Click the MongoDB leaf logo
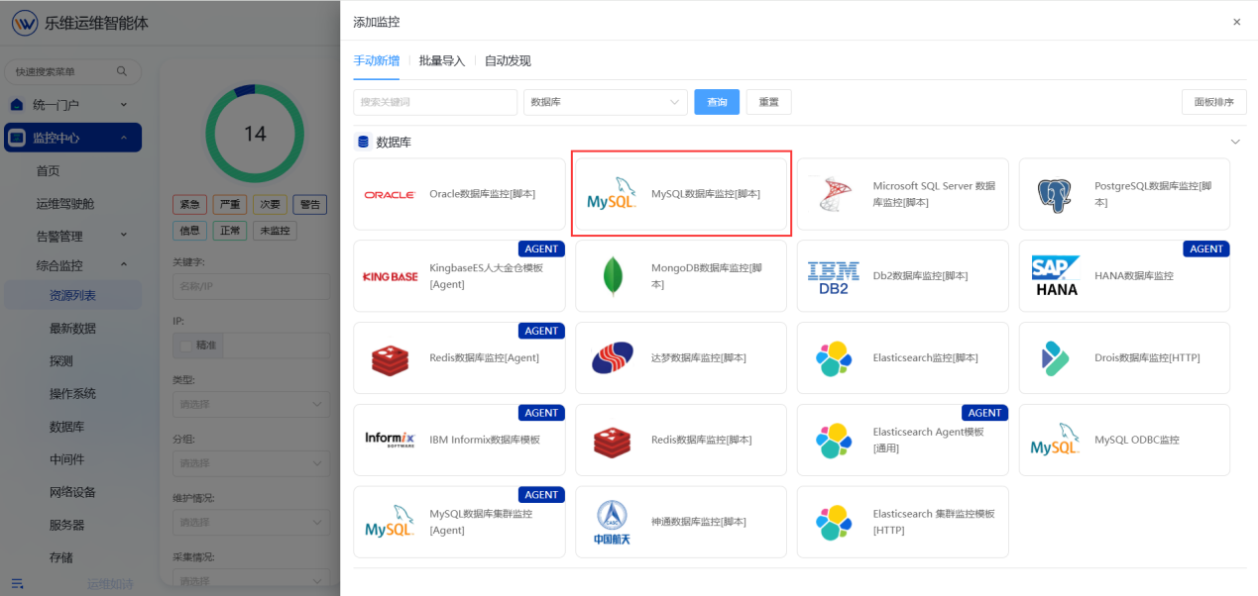 tap(612, 276)
